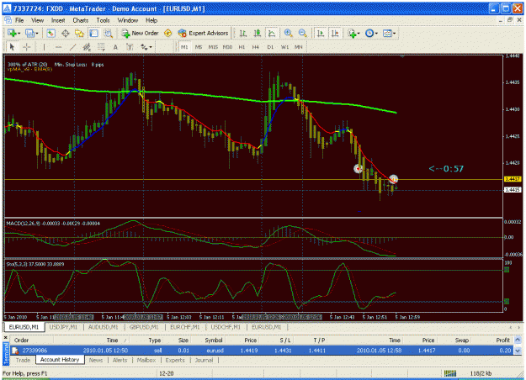The image size is (526, 380).
Task: Open the Experts tab in Terminal
Action: [175, 360]
